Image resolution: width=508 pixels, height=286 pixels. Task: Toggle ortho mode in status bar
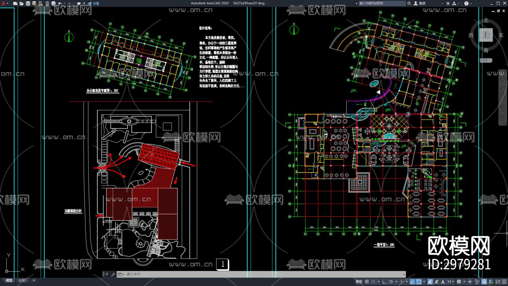click(x=384, y=281)
